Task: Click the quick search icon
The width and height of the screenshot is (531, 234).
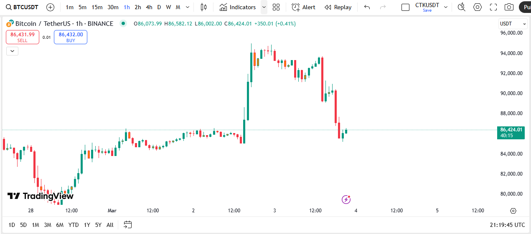Action: pyautogui.click(x=461, y=7)
